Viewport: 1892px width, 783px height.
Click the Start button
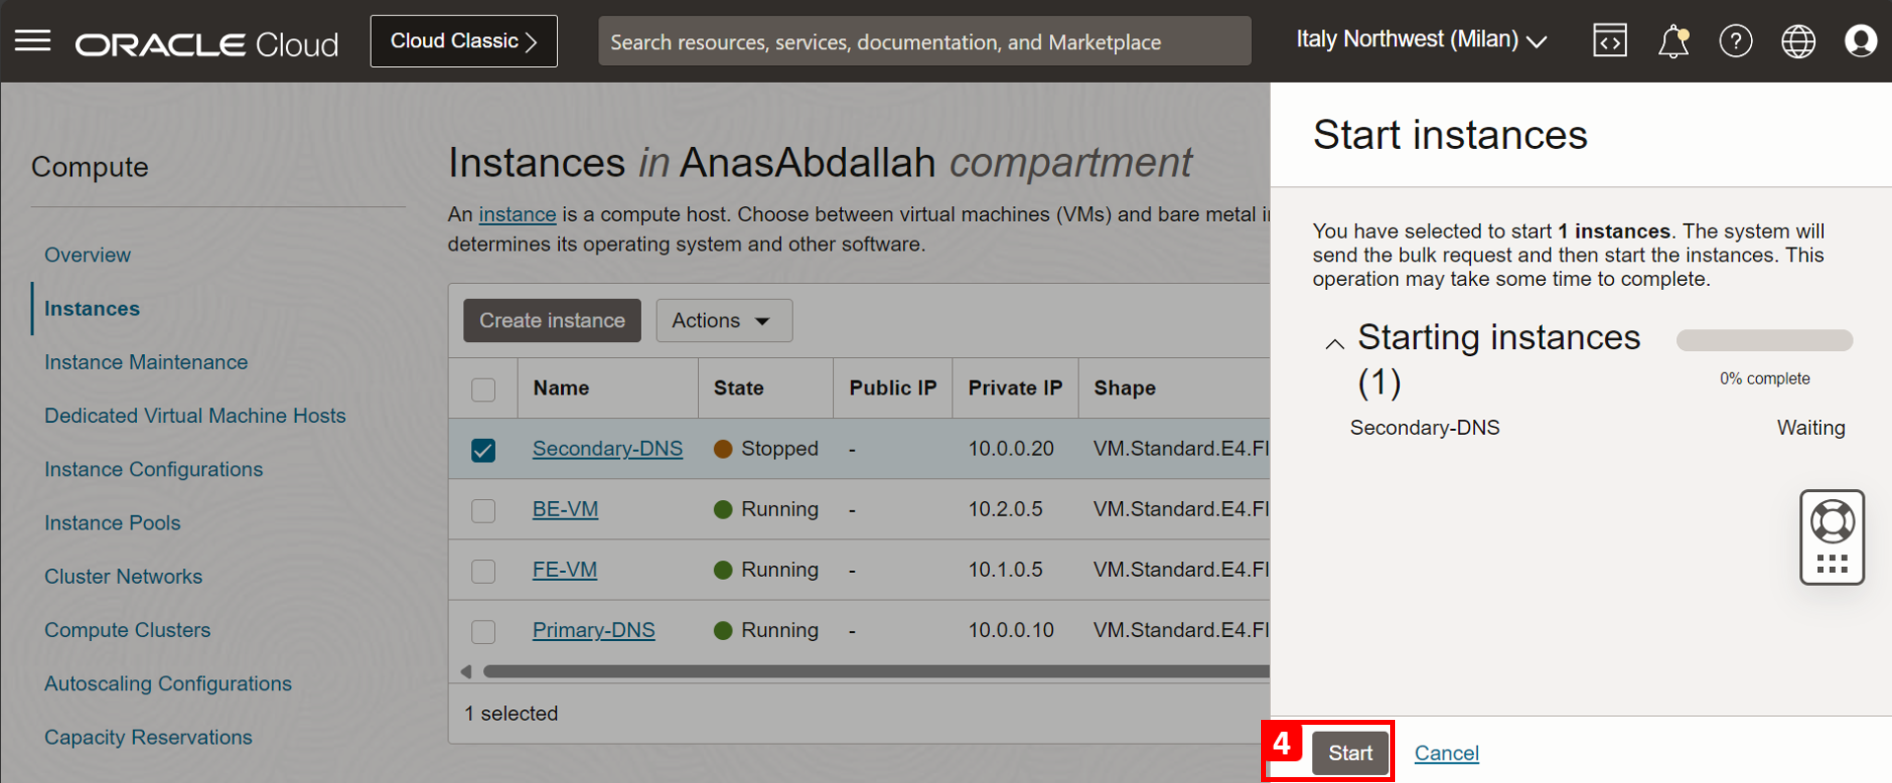1350,752
